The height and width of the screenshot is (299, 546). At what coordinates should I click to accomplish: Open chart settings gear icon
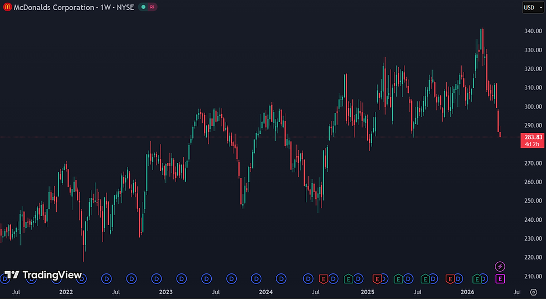tap(534, 292)
